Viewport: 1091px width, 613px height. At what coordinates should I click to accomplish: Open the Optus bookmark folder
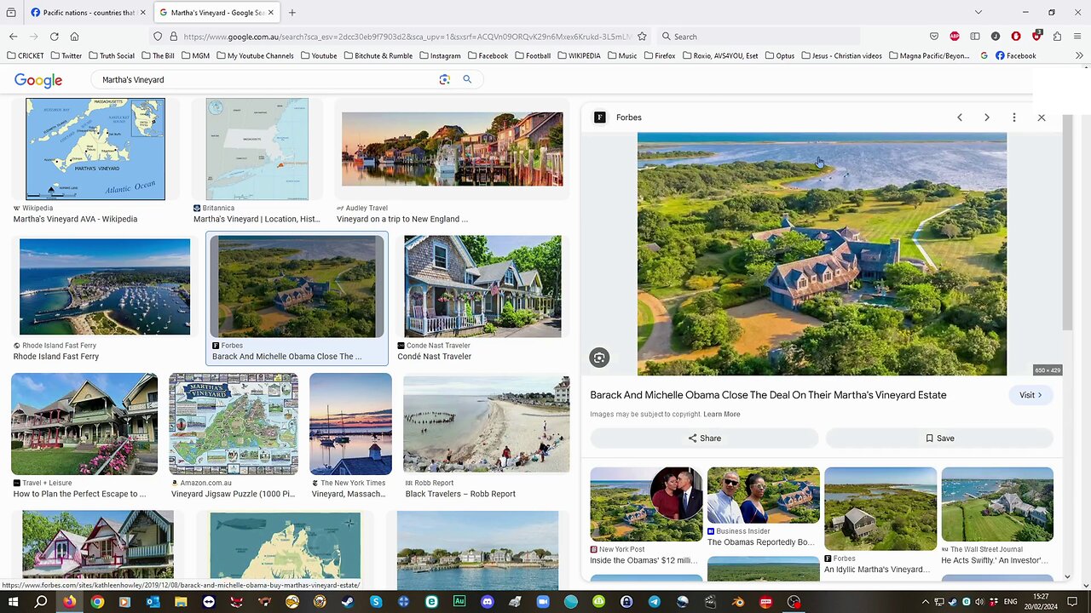click(779, 55)
